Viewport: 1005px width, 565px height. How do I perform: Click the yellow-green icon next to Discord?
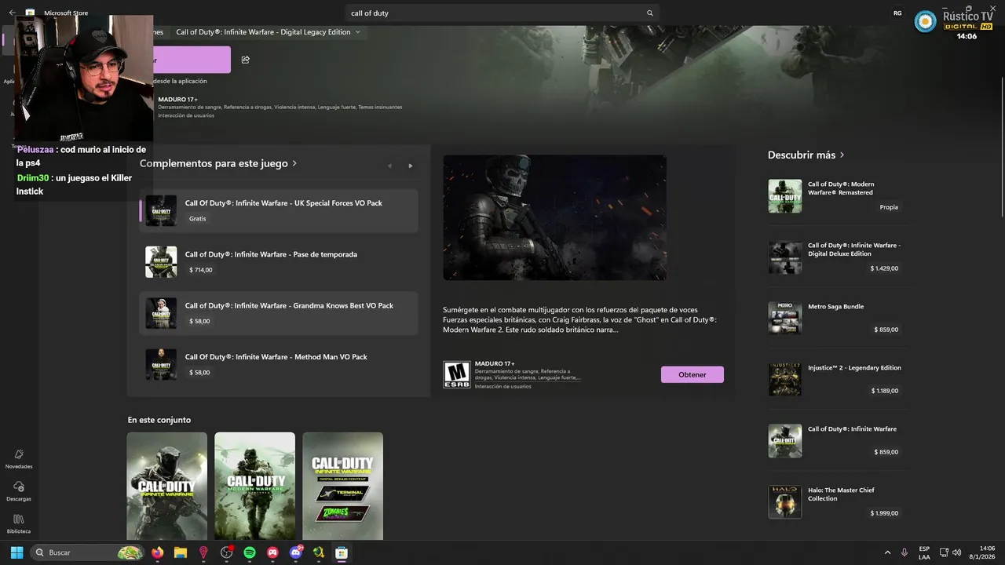(319, 552)
